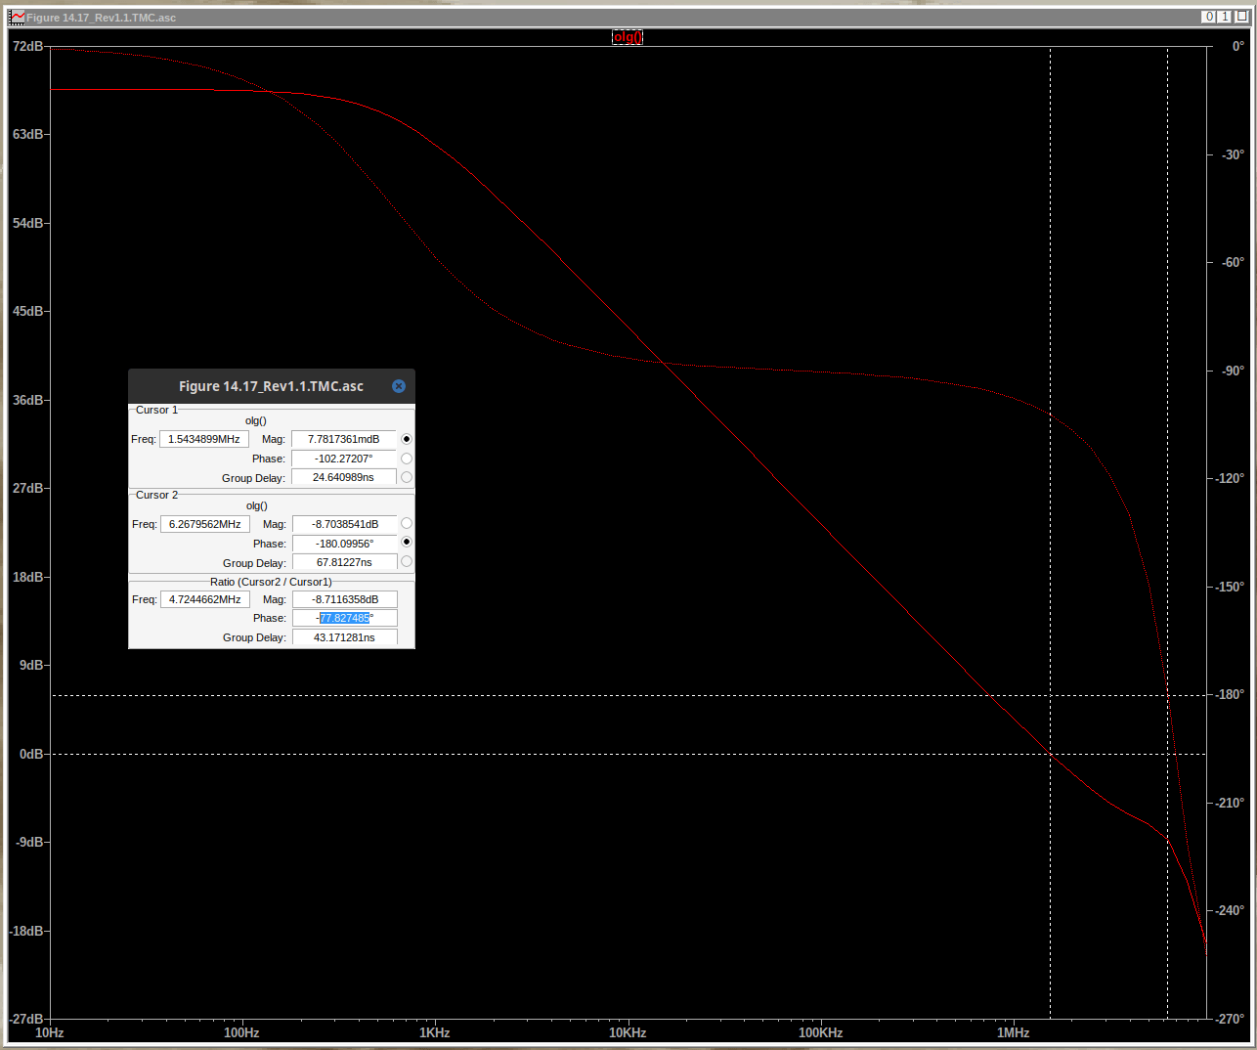Screen dimensions: 1257x1050
Task: Click the -180° phase axis label
Action: (x=1230, y=694)
